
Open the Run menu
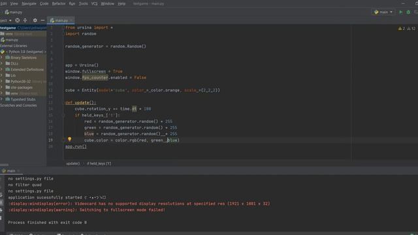[x=72, y=4]
